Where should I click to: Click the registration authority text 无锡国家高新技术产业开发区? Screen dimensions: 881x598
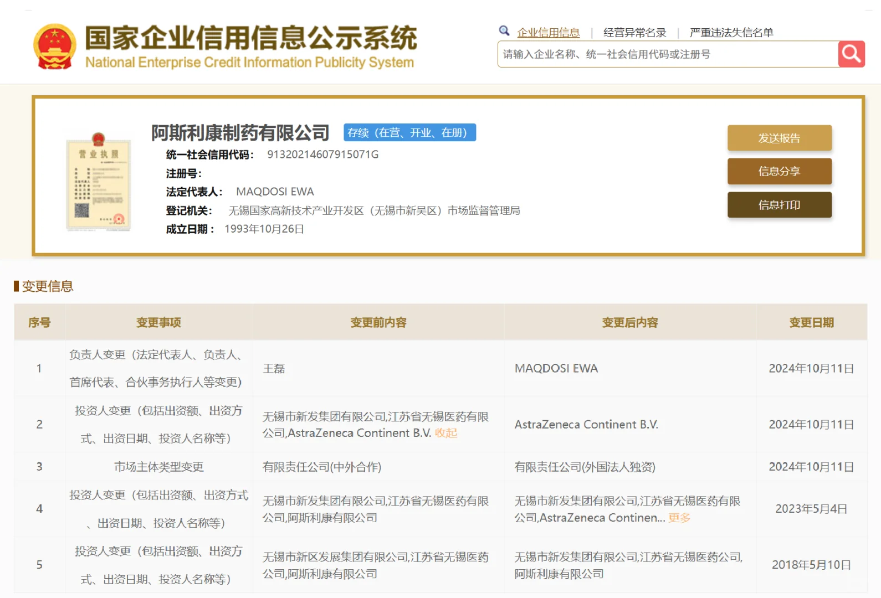pyautogui.click(x=296, y=210)
